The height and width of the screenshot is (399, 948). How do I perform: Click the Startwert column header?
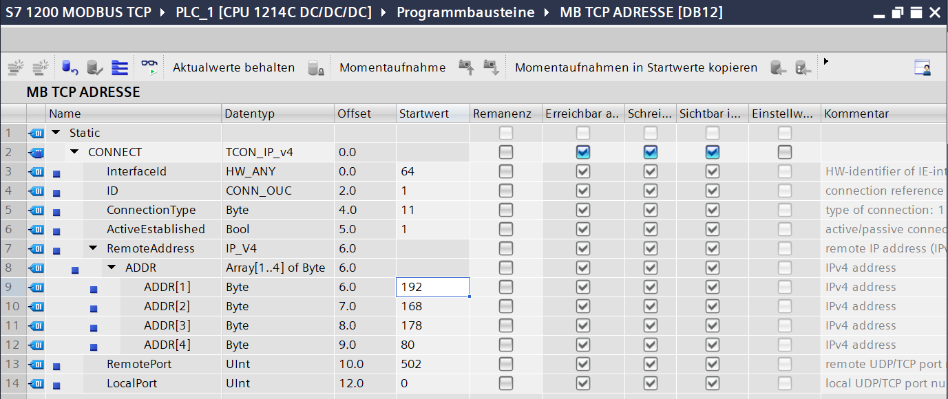click(433, 114)
